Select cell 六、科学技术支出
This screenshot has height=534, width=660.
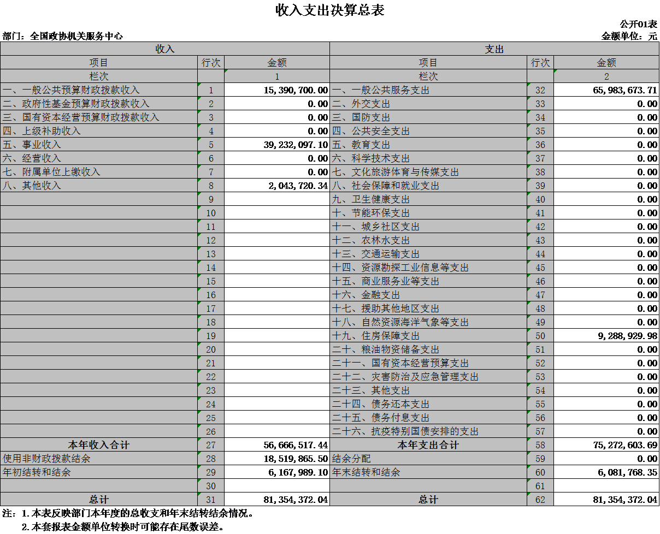(428, 158)
